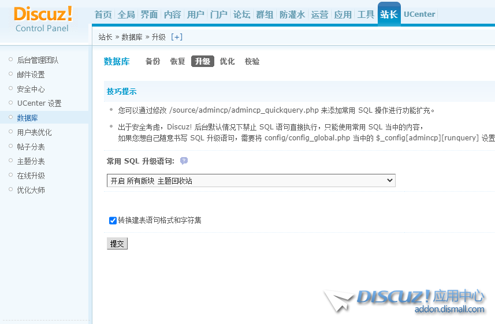The width and height of the screenshot is (495, 324).
Task: Open the 工具 top menu
Action: (366, 14)
